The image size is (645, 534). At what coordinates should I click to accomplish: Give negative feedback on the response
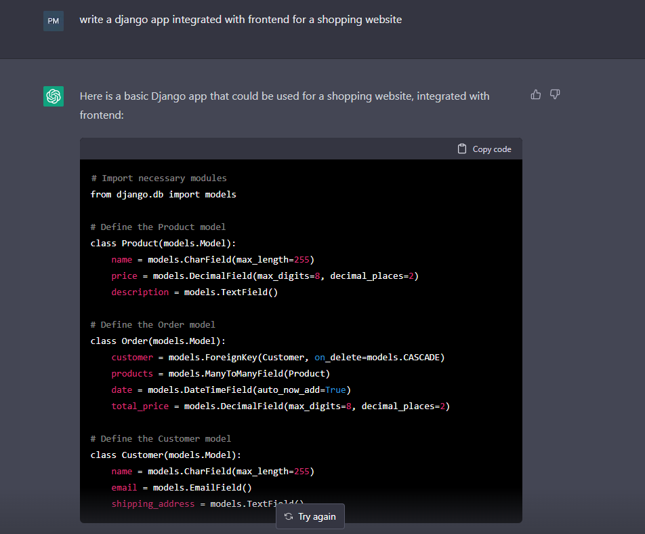click(x=555, y=94)
